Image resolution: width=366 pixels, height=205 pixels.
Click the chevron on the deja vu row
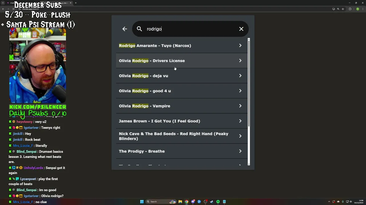[240, 76]
